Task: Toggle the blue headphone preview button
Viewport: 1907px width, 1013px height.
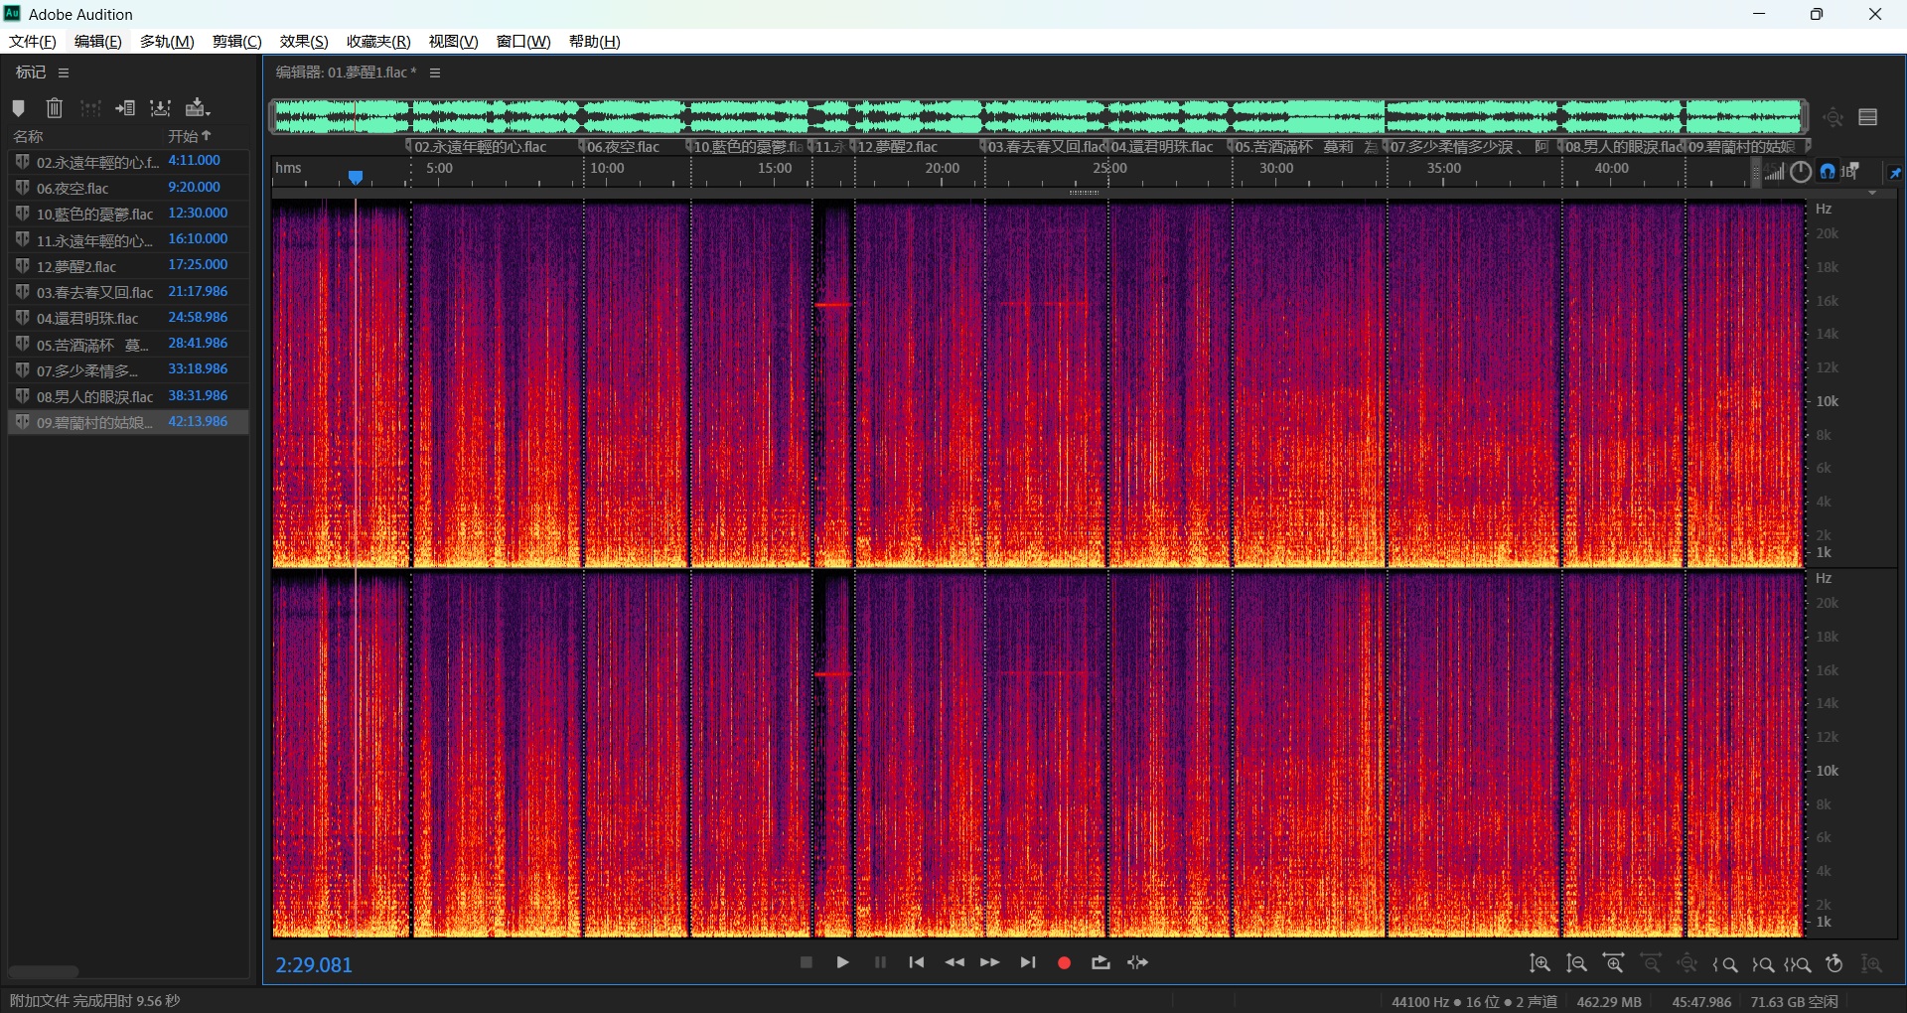Action: coord(1828,172)
